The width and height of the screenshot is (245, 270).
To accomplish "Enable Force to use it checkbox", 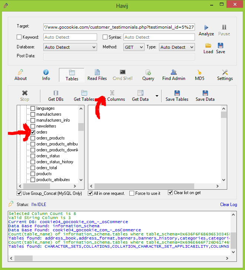I will (132, 193).
